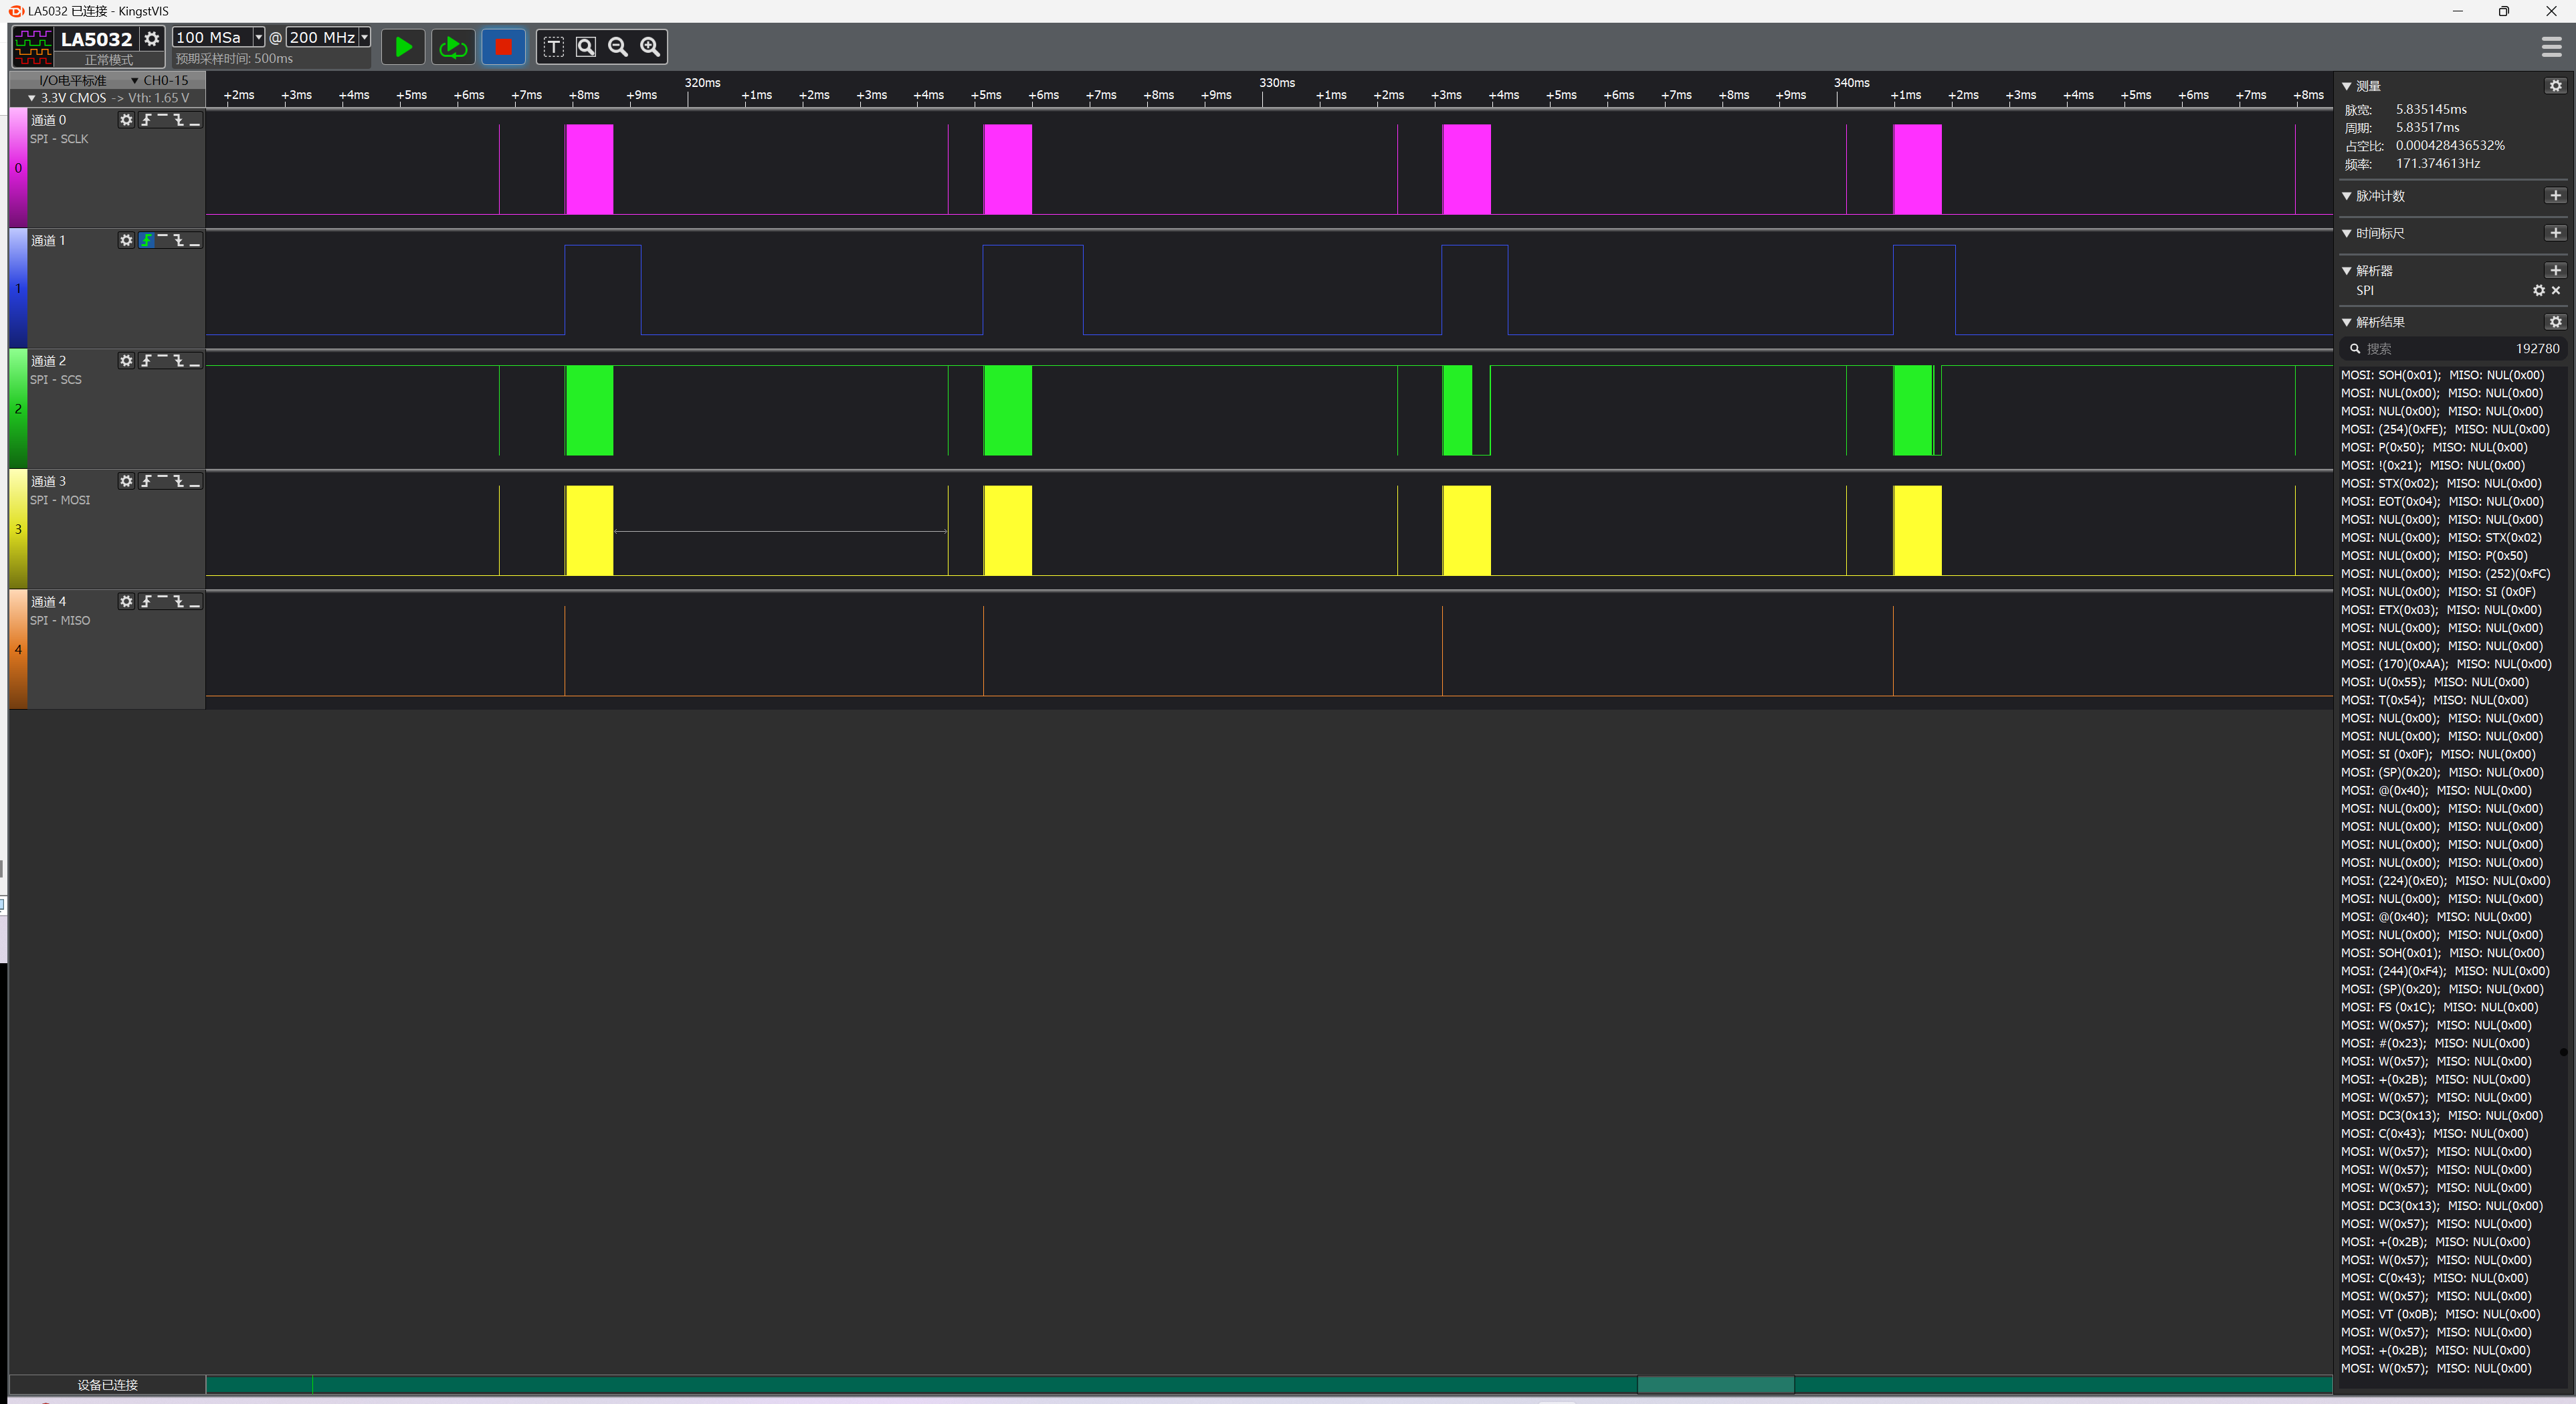
Task: Zoom in the waveform view
Action: (650, 47)
